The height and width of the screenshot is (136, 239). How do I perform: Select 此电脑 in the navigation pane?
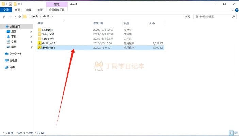pos(13,60)
